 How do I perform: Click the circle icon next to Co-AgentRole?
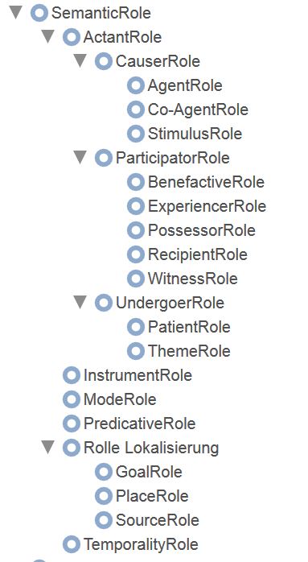pos(136,110)
